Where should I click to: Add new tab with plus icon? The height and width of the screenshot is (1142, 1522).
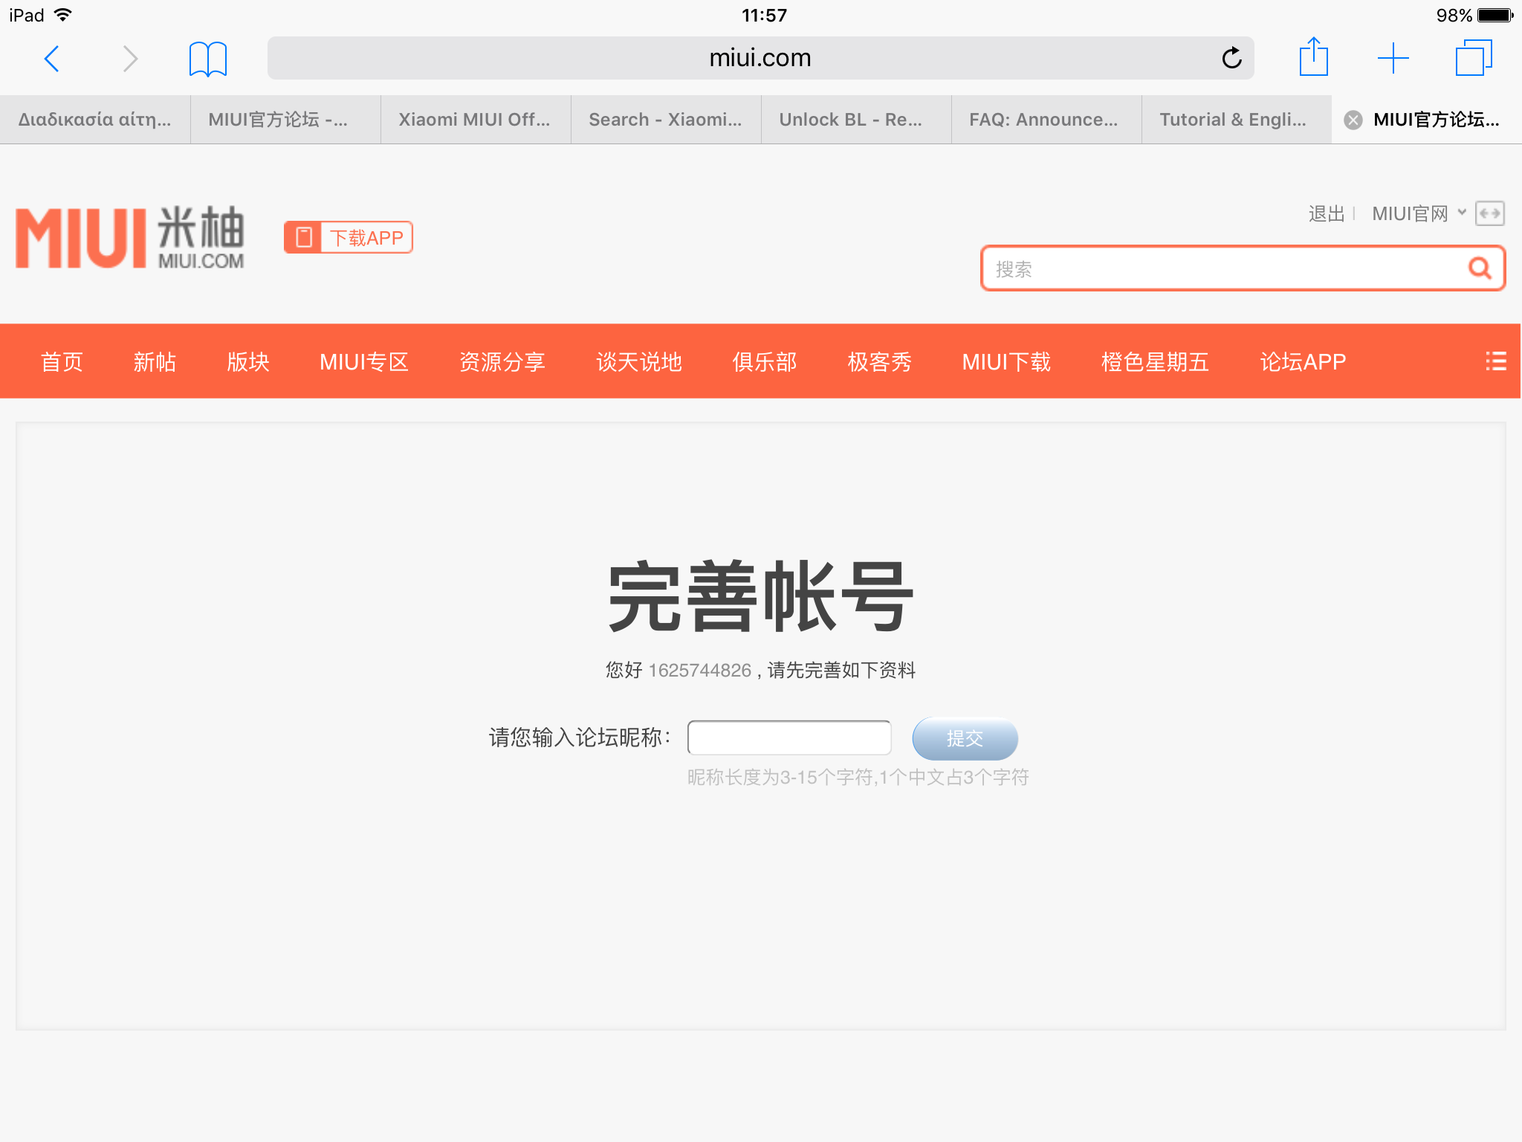[x=1393, y=58]
